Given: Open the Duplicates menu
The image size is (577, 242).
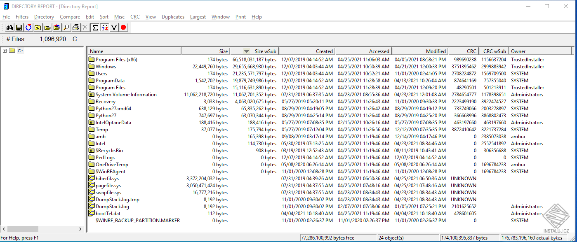Looking at the screenshot, I should pyautogui.click(x=173, y=17).
